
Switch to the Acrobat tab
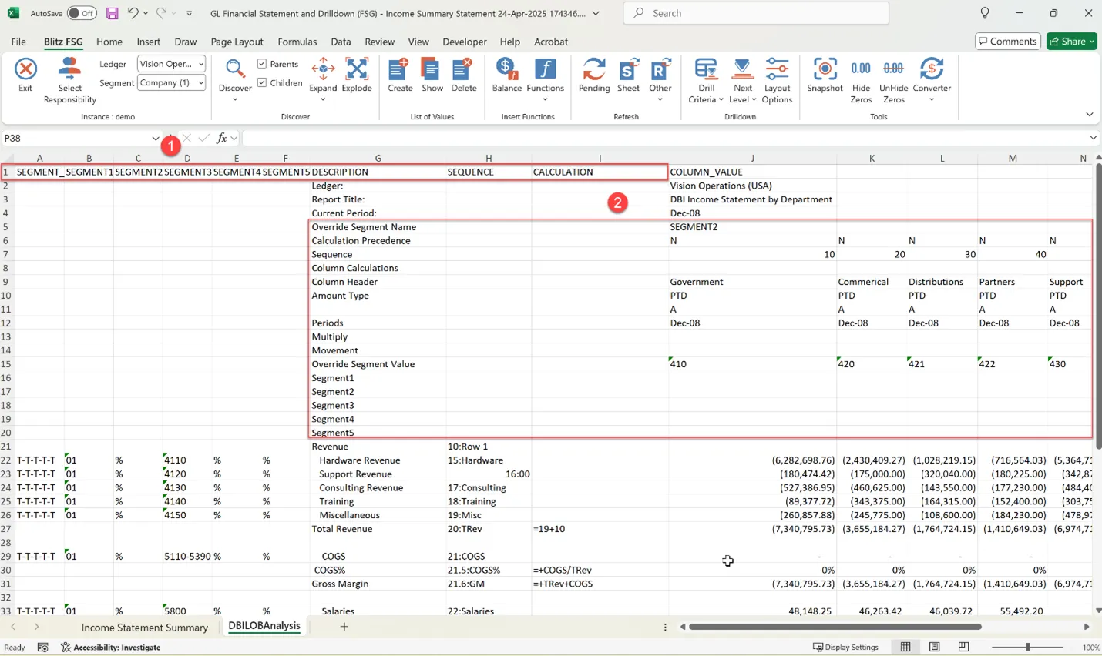(x=551, y=42)
